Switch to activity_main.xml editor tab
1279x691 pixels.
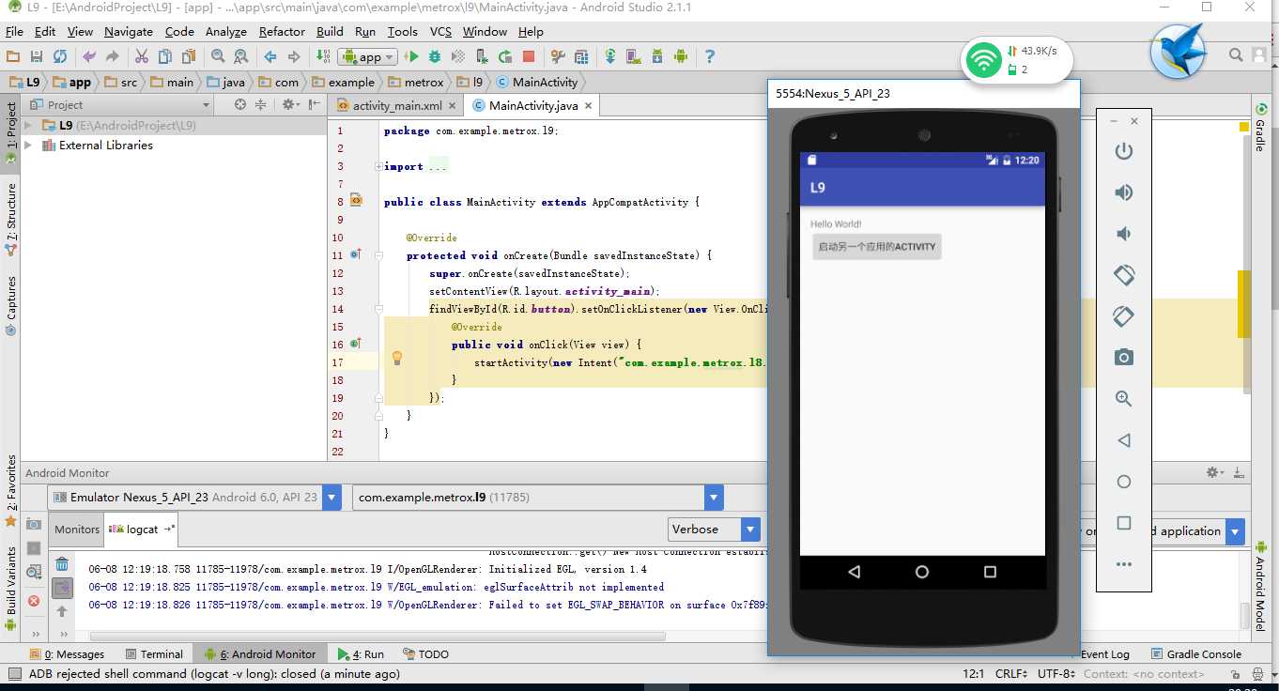397,106
